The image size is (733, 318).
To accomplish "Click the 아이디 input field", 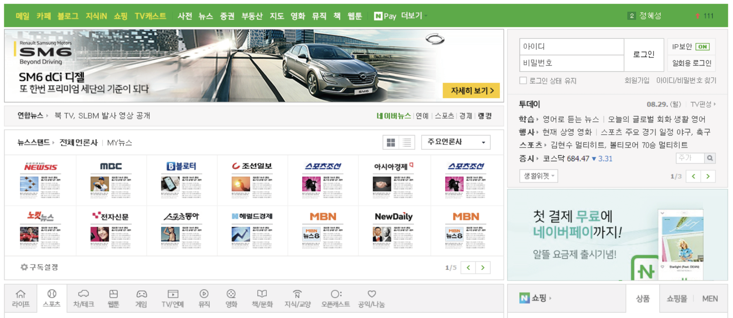I will 572,47.
